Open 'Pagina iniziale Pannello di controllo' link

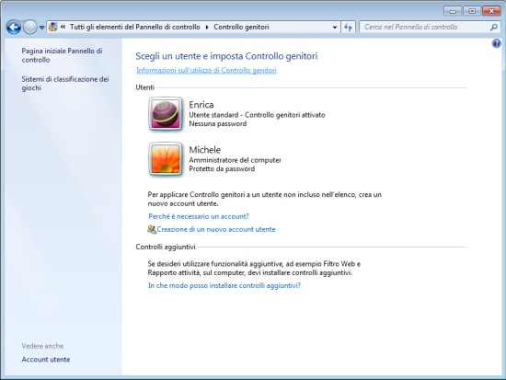click(62, 55)
